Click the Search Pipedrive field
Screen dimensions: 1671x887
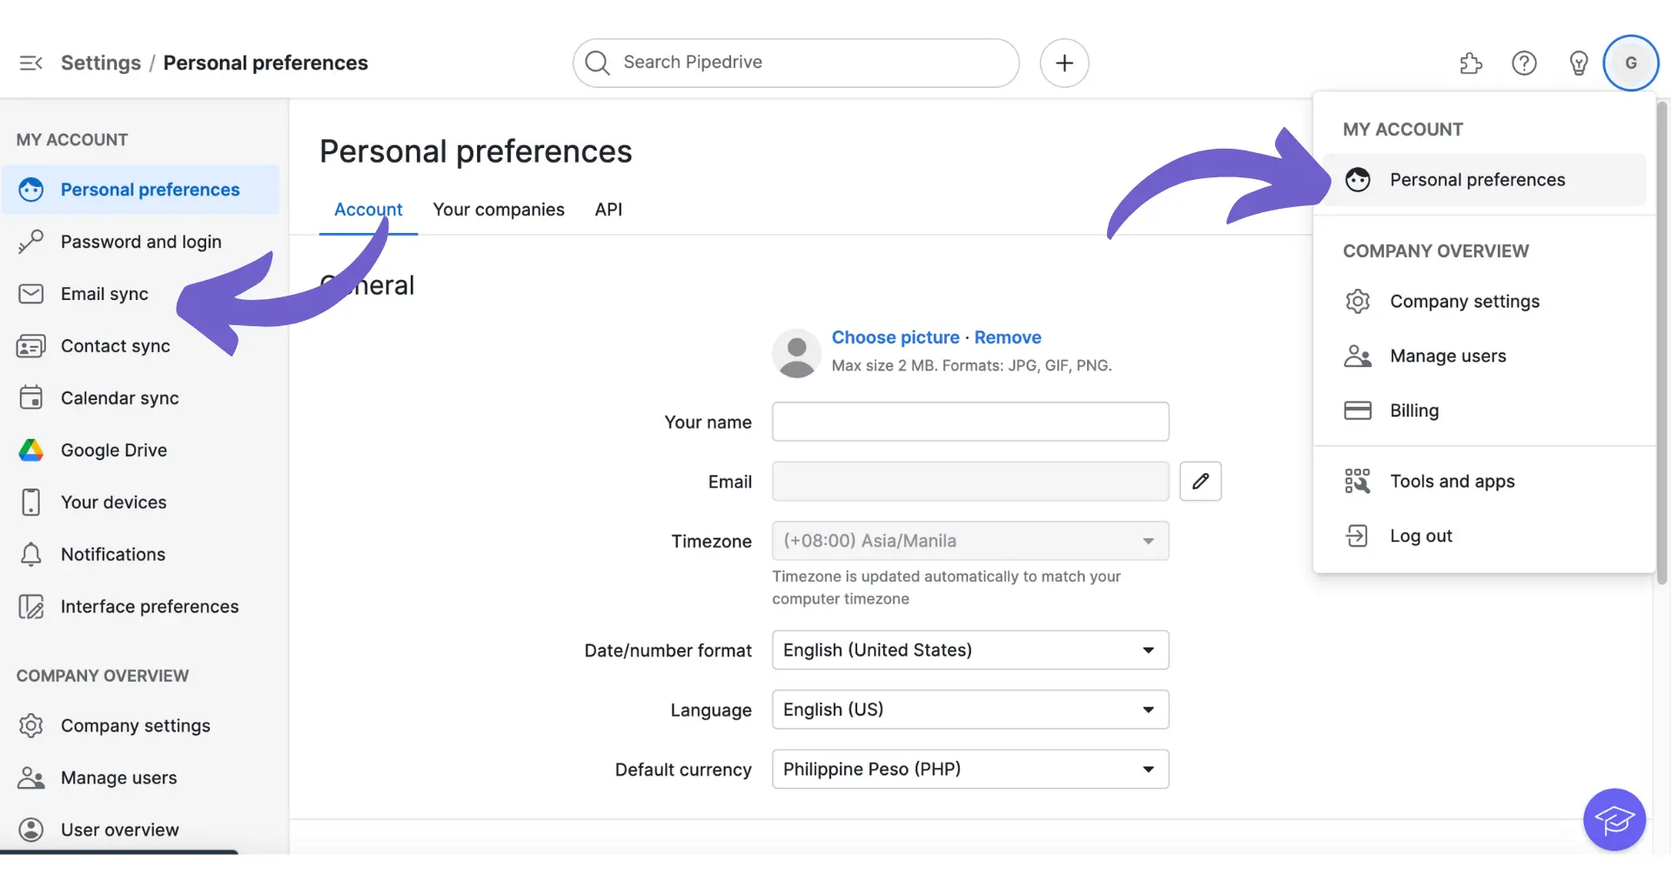click(796, 63)
